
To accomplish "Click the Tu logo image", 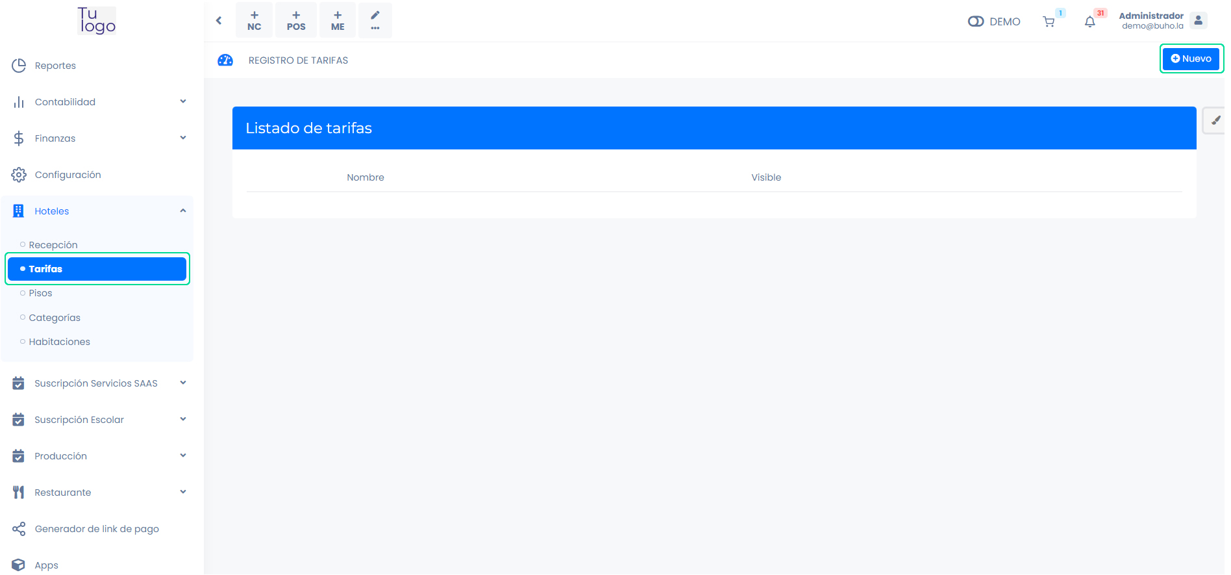I will pyautogui.click(x=96, y=21).
